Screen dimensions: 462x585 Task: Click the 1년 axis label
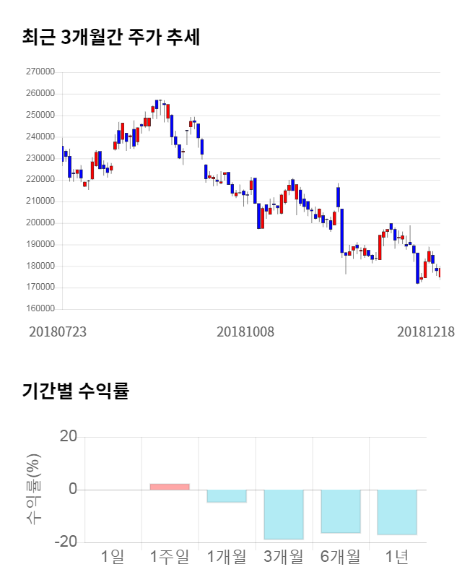pos(397,557)
